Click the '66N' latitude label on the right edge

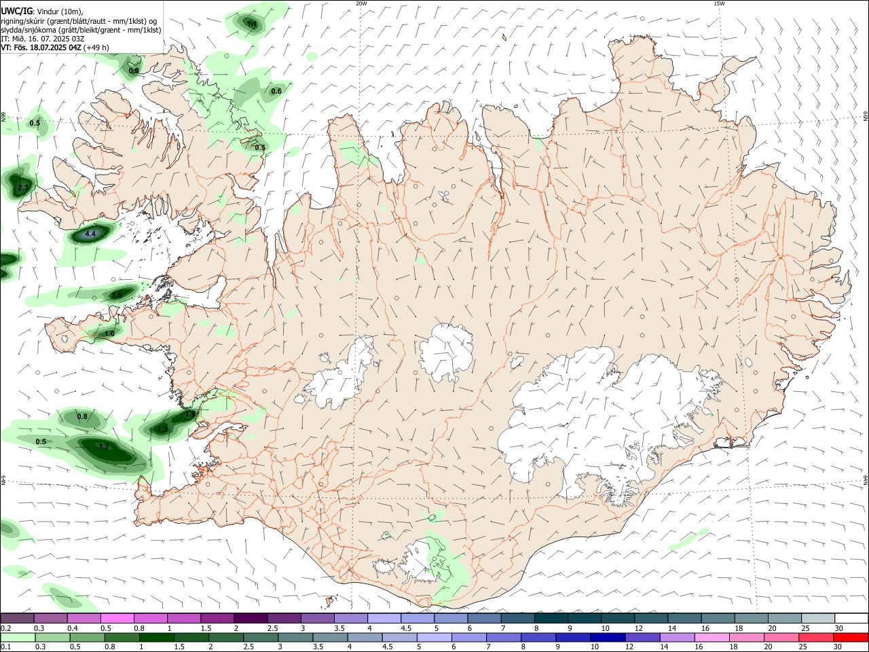866,117
